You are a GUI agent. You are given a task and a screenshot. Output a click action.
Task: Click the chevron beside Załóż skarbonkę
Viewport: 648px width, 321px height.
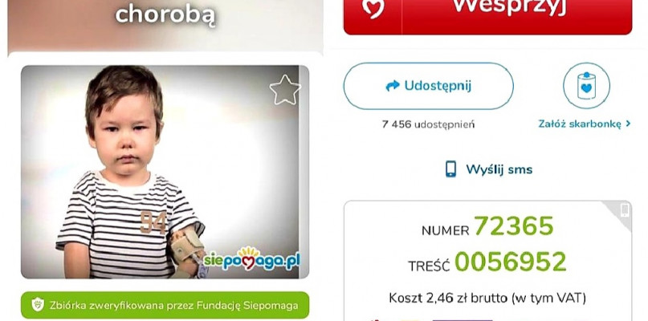628,123
